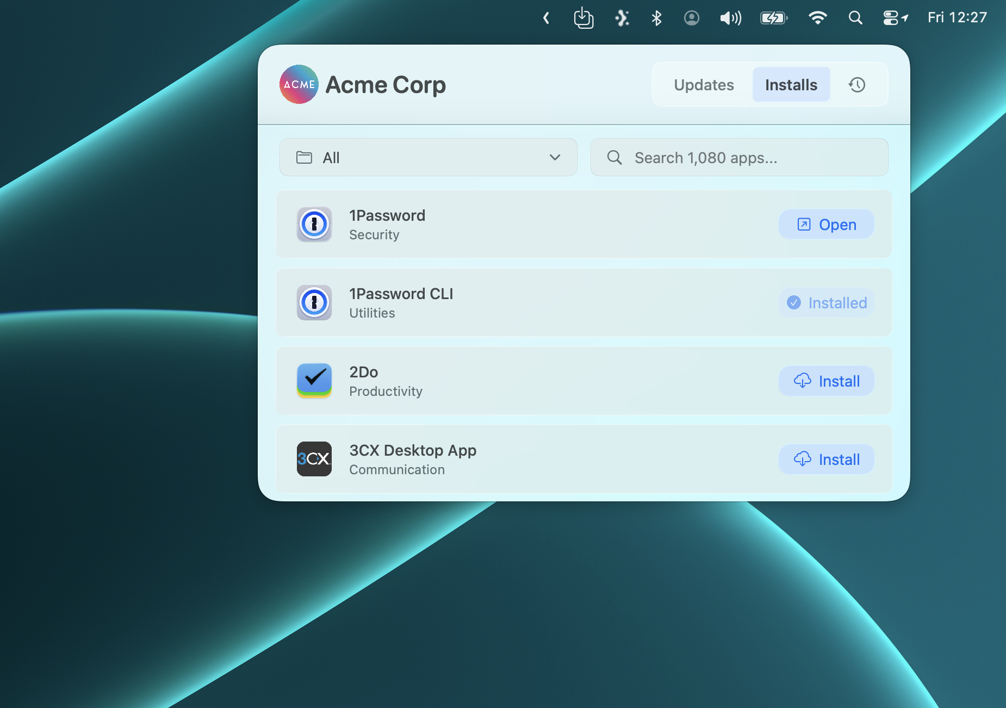Click the 2Do checkmark app icon
1006x708 pixels.
(x=314, y=381)
